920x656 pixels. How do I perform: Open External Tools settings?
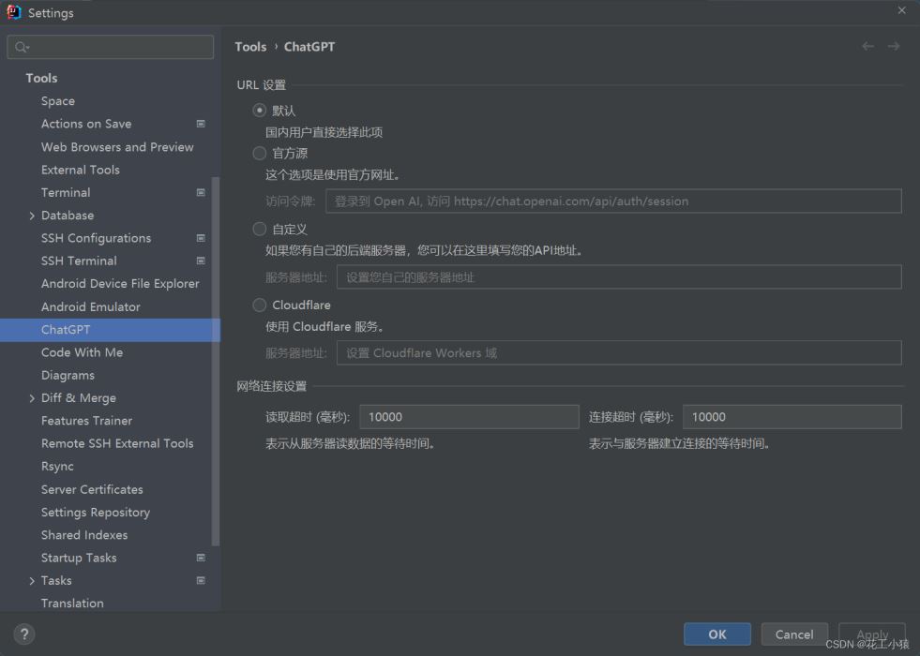pos(81,170)
